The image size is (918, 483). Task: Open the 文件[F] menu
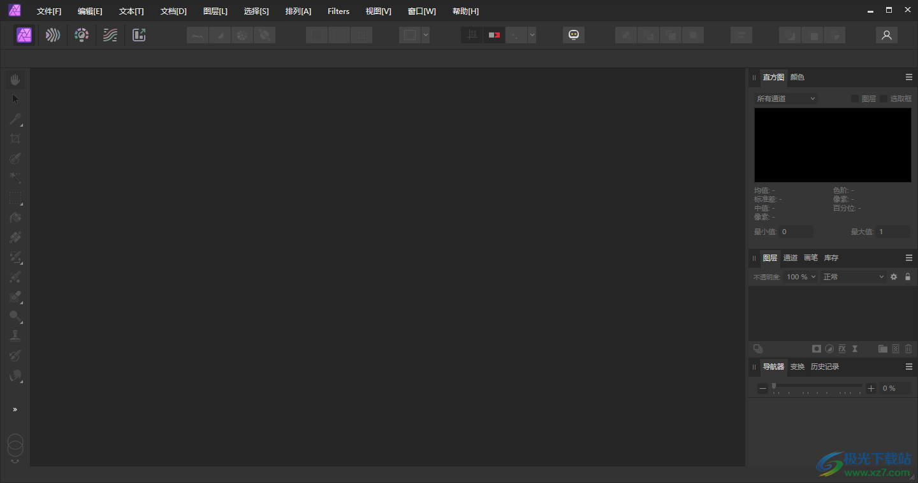[49, 11]
